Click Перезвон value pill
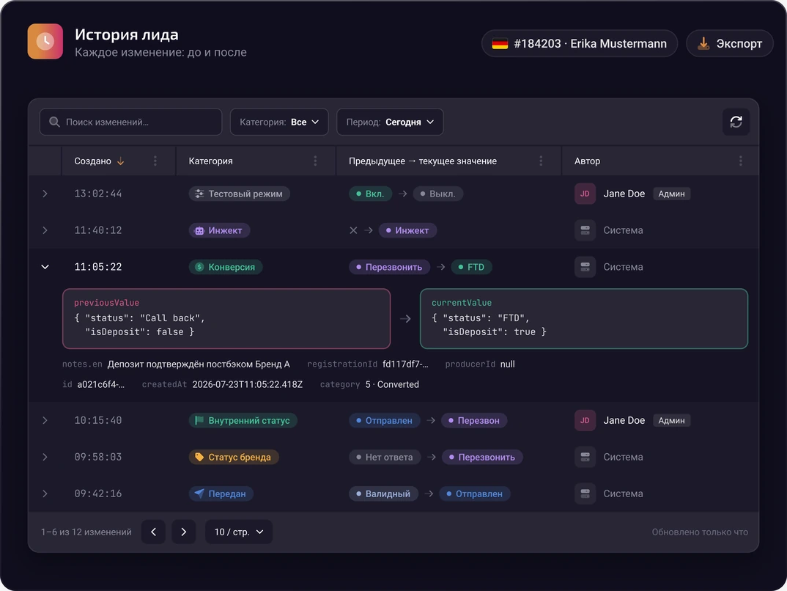 click(x=474, y=420)
